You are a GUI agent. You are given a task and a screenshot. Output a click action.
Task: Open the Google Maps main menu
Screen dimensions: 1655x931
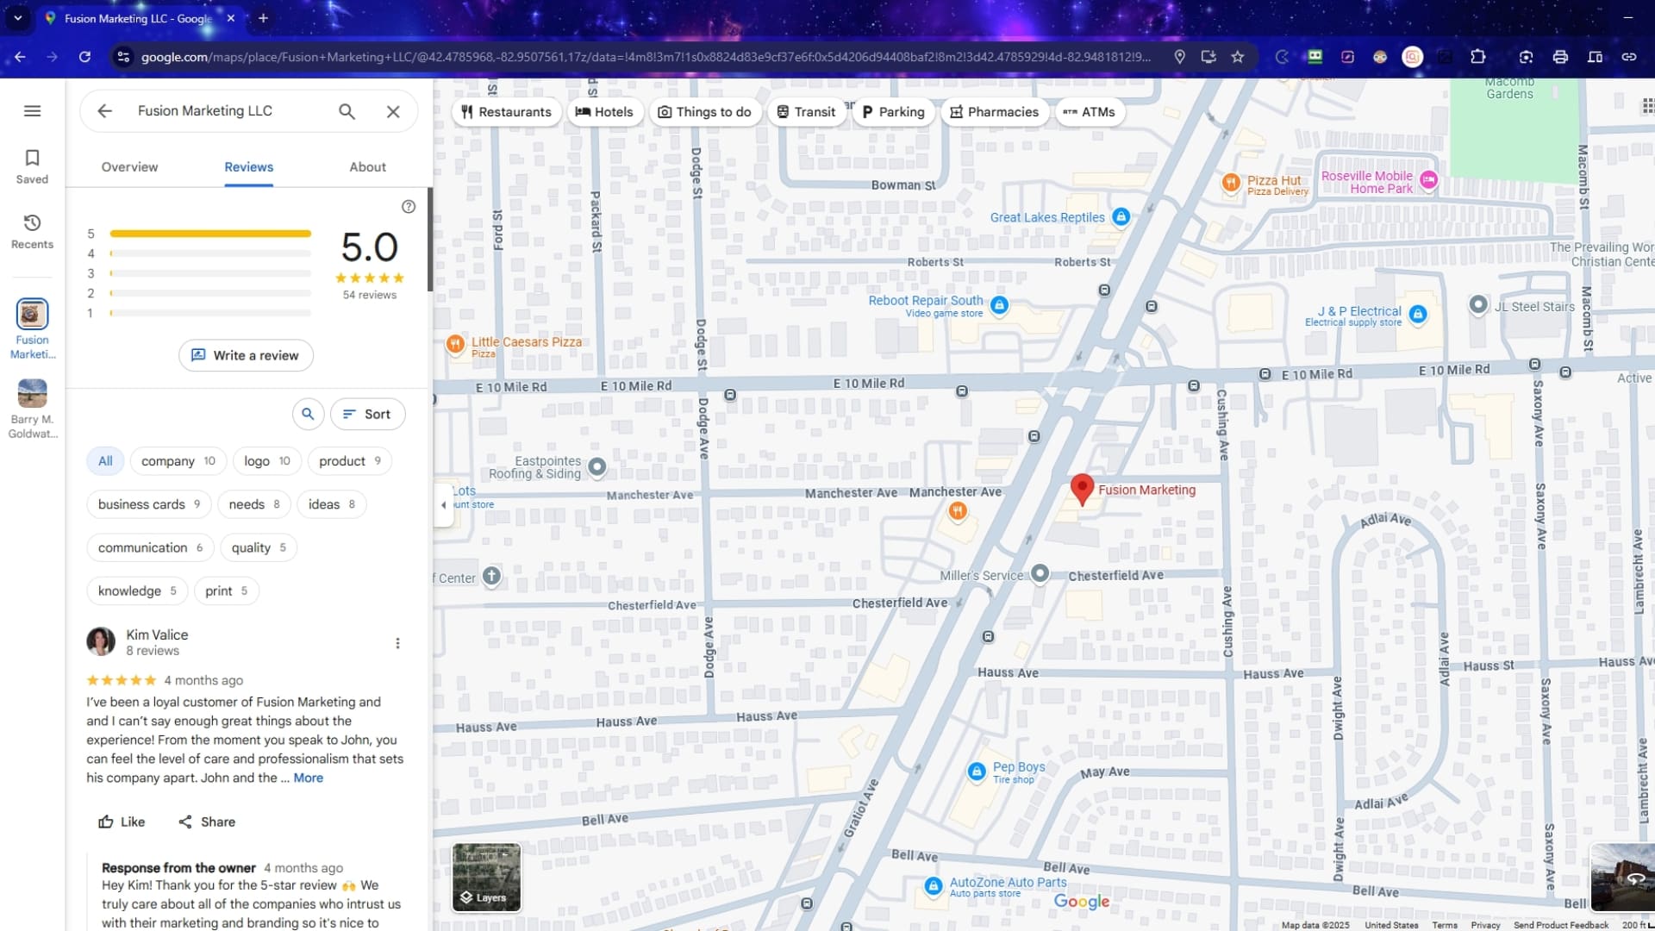(x=32, y=110)
